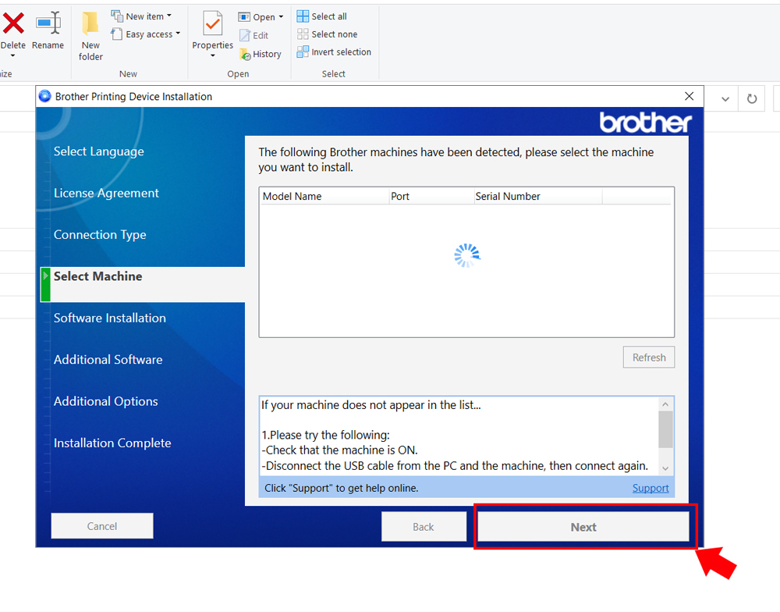Sort by Port column header
The image size is (780, 612).
(x=431, y=196)
